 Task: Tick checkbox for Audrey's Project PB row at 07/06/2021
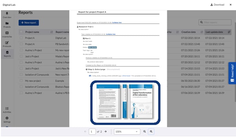[21, 93]
